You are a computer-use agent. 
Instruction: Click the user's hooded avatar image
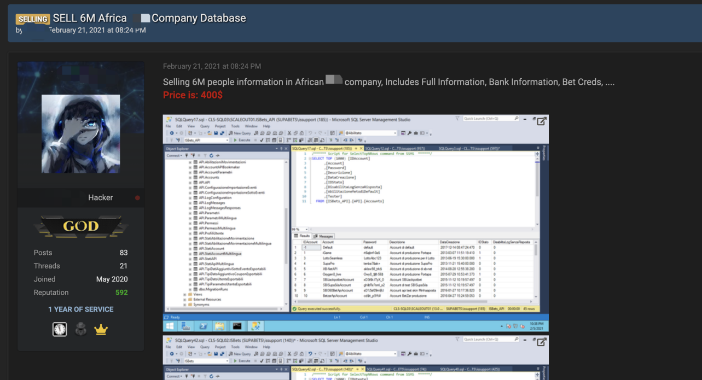[80, 134]
